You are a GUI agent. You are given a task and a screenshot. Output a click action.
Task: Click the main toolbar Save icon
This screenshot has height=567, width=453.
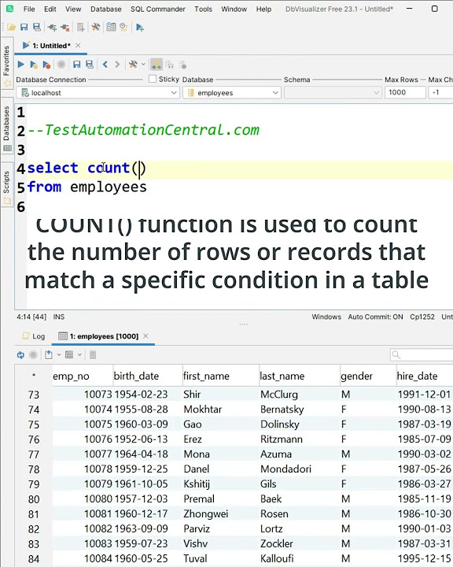click(x=24, y=27)
